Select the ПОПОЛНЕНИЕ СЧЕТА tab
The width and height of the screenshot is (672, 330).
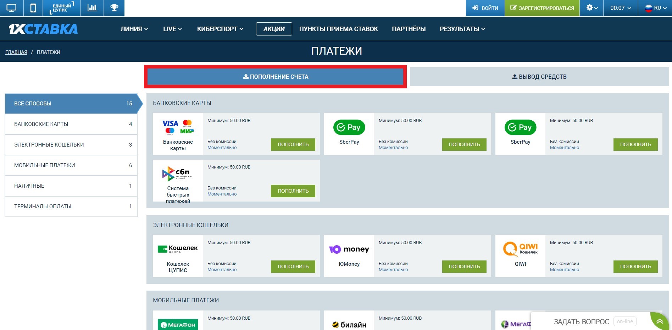[276, 77]
